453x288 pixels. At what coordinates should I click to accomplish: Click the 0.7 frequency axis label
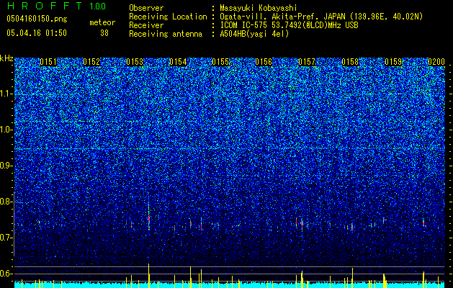pyautogui.click(x=6, y=238)
